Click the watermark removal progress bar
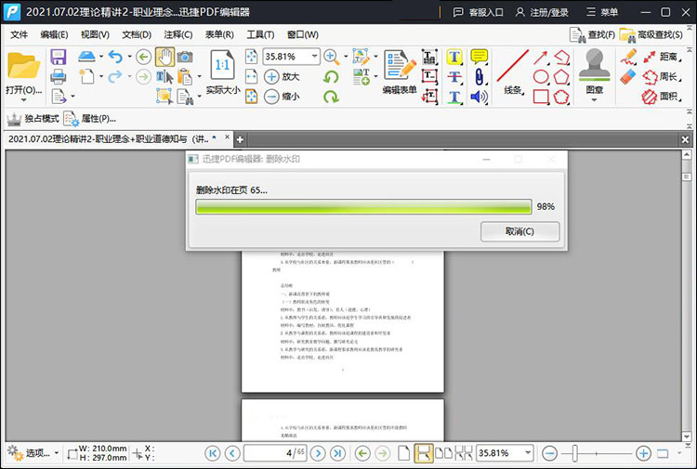This screenshot has width=697, height=469. pos(363,206)
